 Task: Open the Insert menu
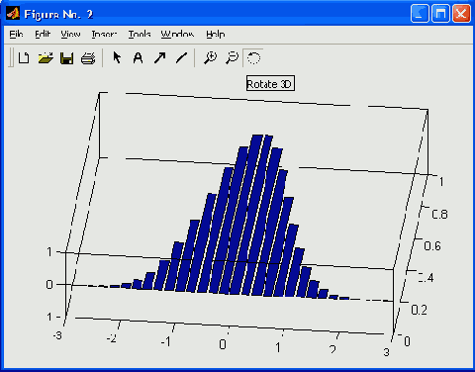pyautogui.click(x=104, y=35)
